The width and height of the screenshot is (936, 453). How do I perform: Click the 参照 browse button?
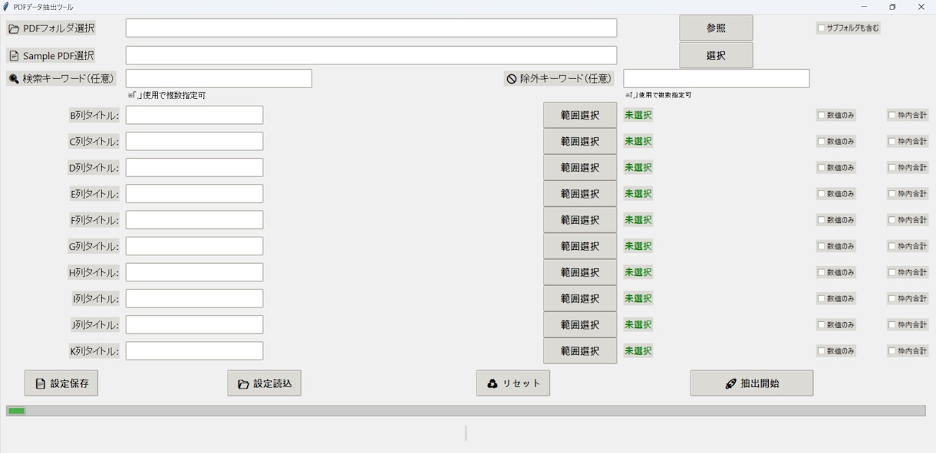pyautogui.click(x=716, y=28)
